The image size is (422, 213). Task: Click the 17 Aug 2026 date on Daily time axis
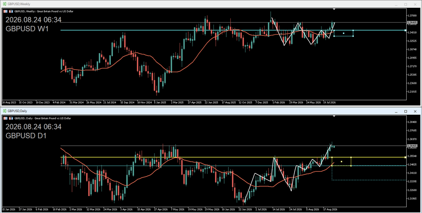click(330, 209)
